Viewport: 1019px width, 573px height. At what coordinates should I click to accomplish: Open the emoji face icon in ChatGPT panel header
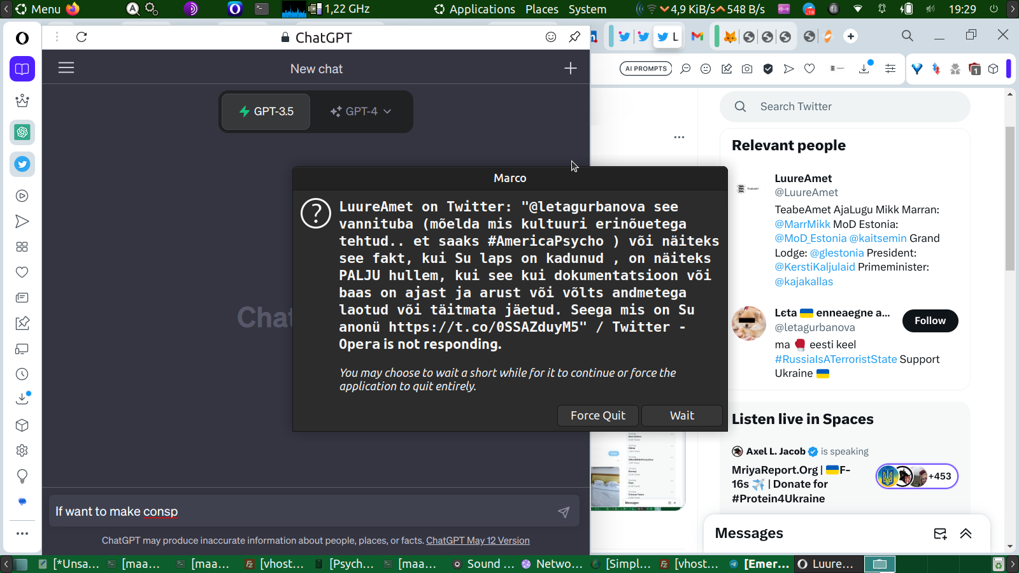551,37
